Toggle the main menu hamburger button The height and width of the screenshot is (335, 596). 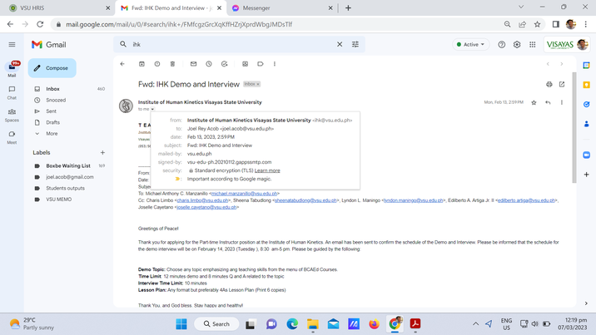[x=12, y=45]
